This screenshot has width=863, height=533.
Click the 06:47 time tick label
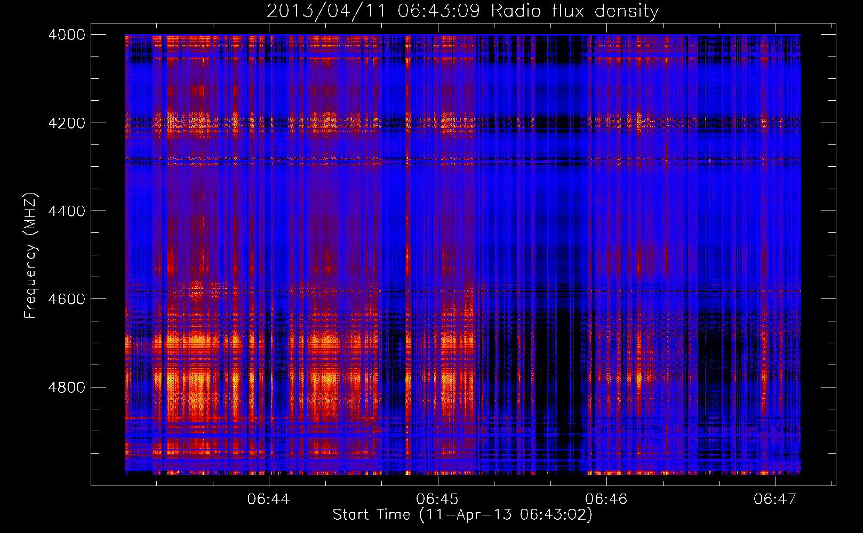pos(775,499)
